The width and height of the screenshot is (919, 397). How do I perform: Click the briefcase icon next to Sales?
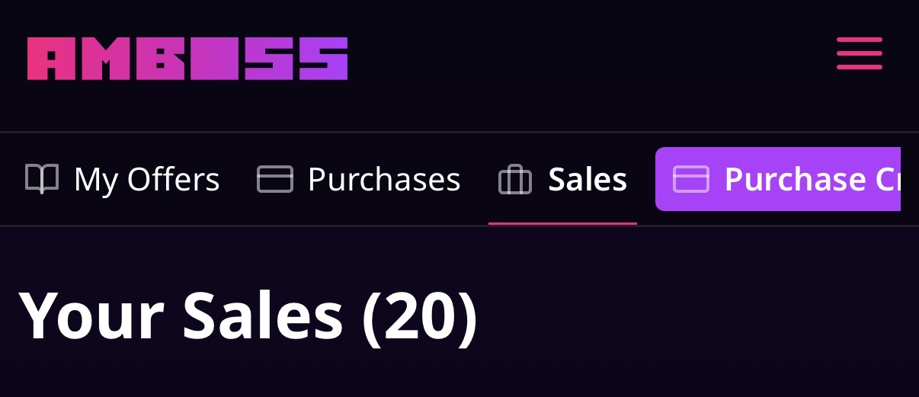(514, 180)
